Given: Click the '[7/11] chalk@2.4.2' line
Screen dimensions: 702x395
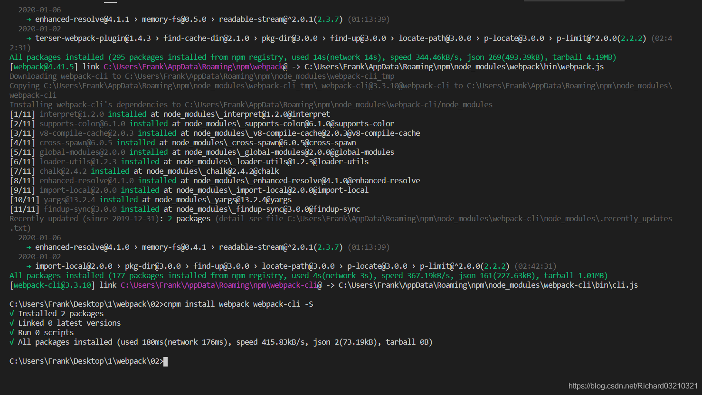Looking at the screenshot, I should [144, 171].
